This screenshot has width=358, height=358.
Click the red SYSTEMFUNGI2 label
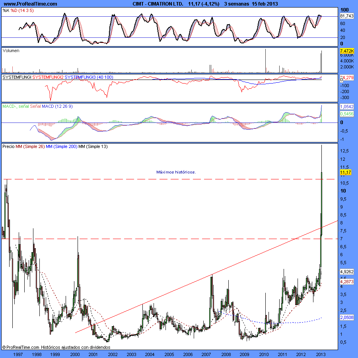point(48,78)
